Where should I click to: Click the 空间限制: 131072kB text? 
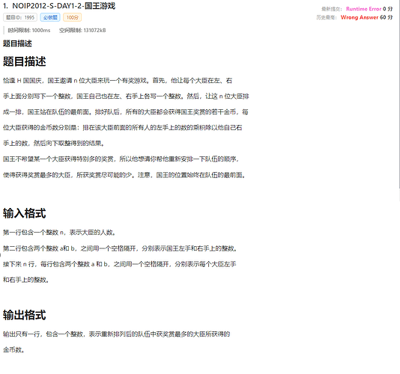pos(82,31)
